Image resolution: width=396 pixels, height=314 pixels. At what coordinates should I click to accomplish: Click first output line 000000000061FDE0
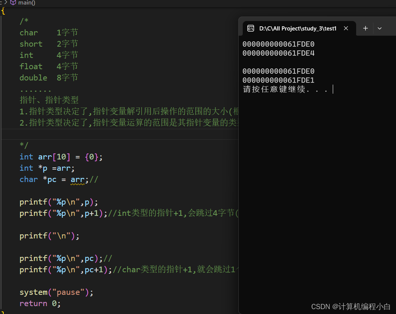click(x=278, y=44)
